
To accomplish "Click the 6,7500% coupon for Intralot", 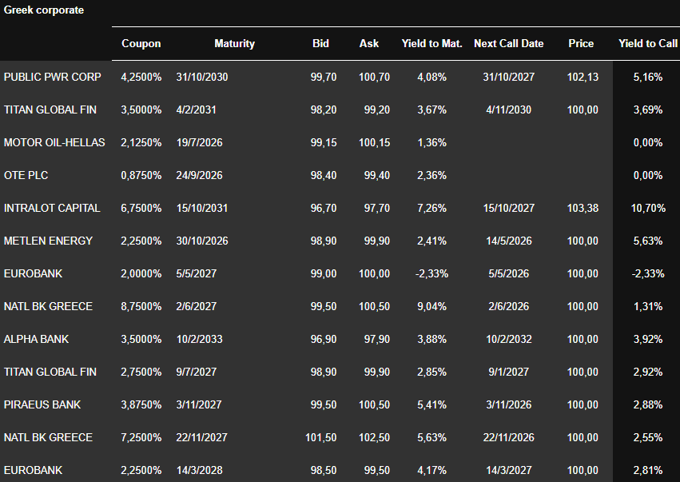I will 141,208.
